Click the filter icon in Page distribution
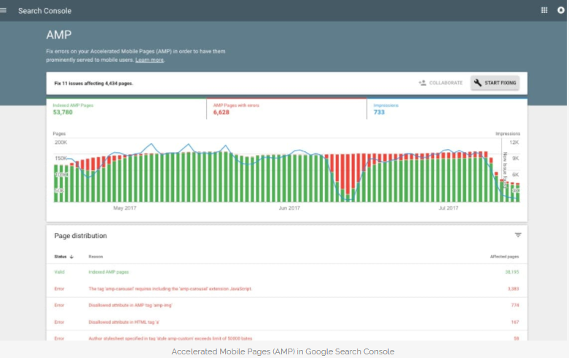Viewport: 569px width, 358px height. pyautogui.click(x=518, y=235)
